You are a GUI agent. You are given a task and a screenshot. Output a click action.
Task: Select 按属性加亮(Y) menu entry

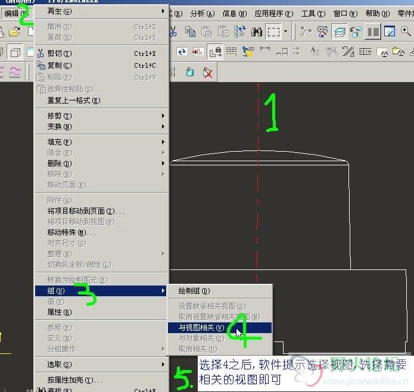tap(101, 380)
